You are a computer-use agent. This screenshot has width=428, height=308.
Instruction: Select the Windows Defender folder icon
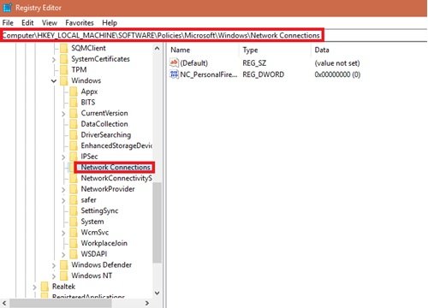(x=64, y=265)
